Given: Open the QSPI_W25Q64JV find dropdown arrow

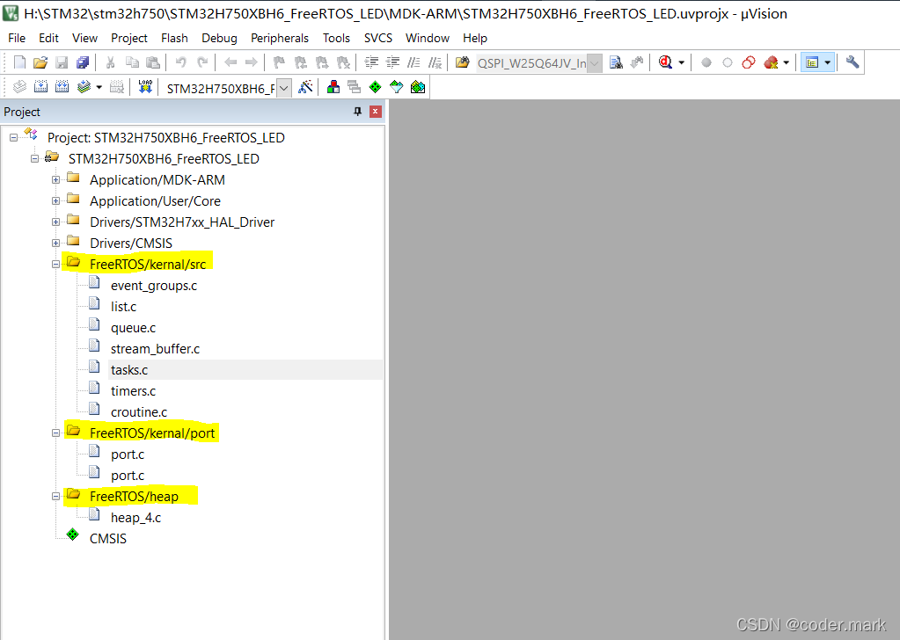Looking at the screenshot, I should (595, 63).
